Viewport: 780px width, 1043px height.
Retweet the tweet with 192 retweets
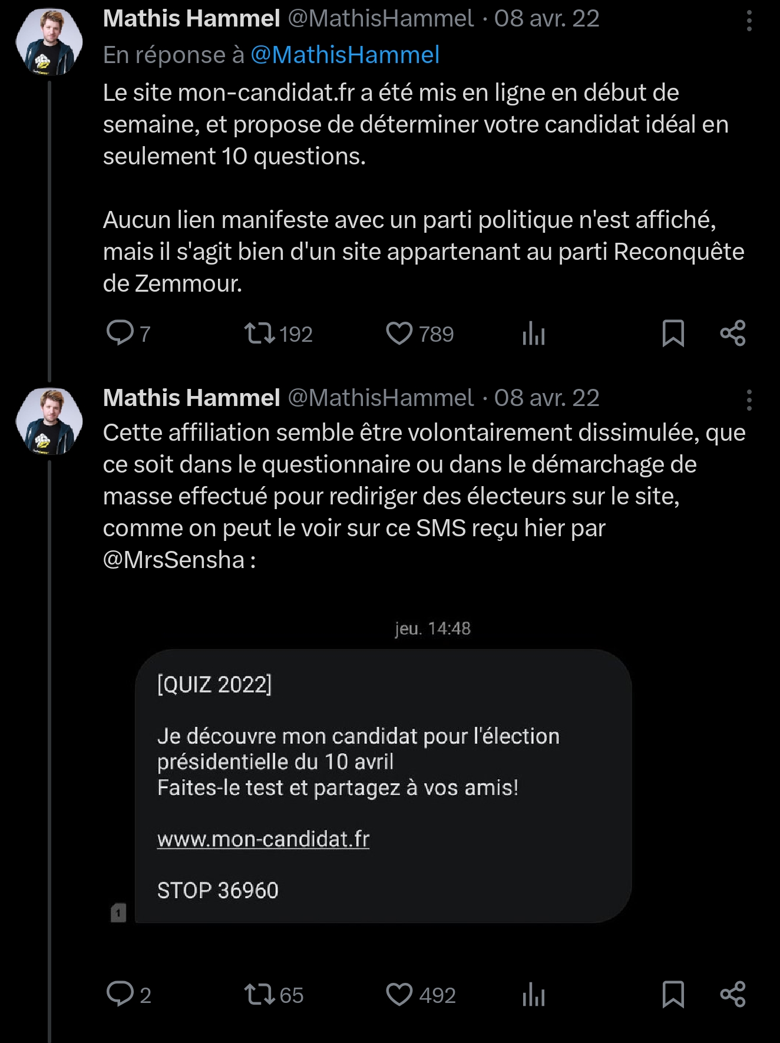point(260,333)
